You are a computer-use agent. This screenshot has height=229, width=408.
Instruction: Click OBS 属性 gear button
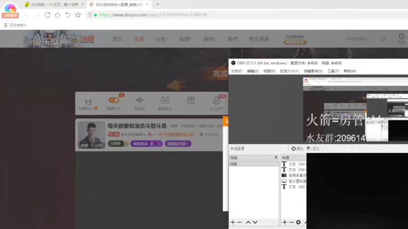[x=297, y=149]
